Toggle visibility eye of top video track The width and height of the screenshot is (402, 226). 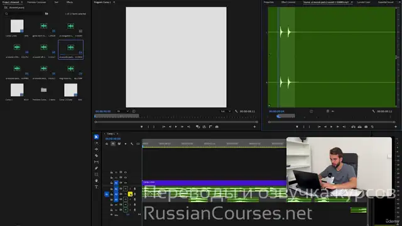(126, 172)
